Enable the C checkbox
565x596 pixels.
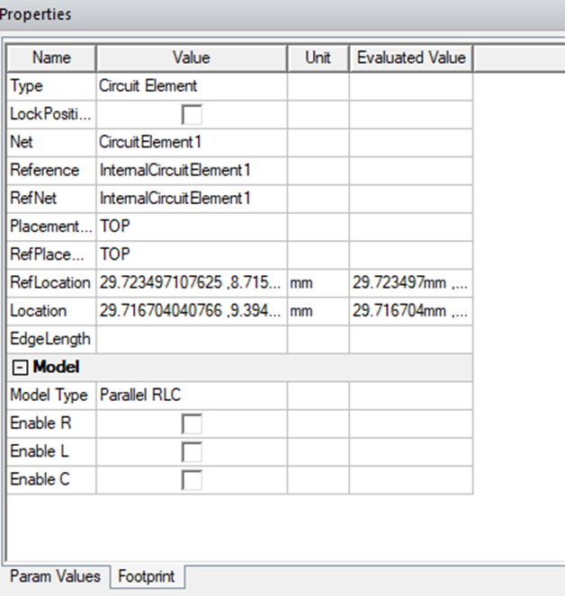tap(192, 480)
